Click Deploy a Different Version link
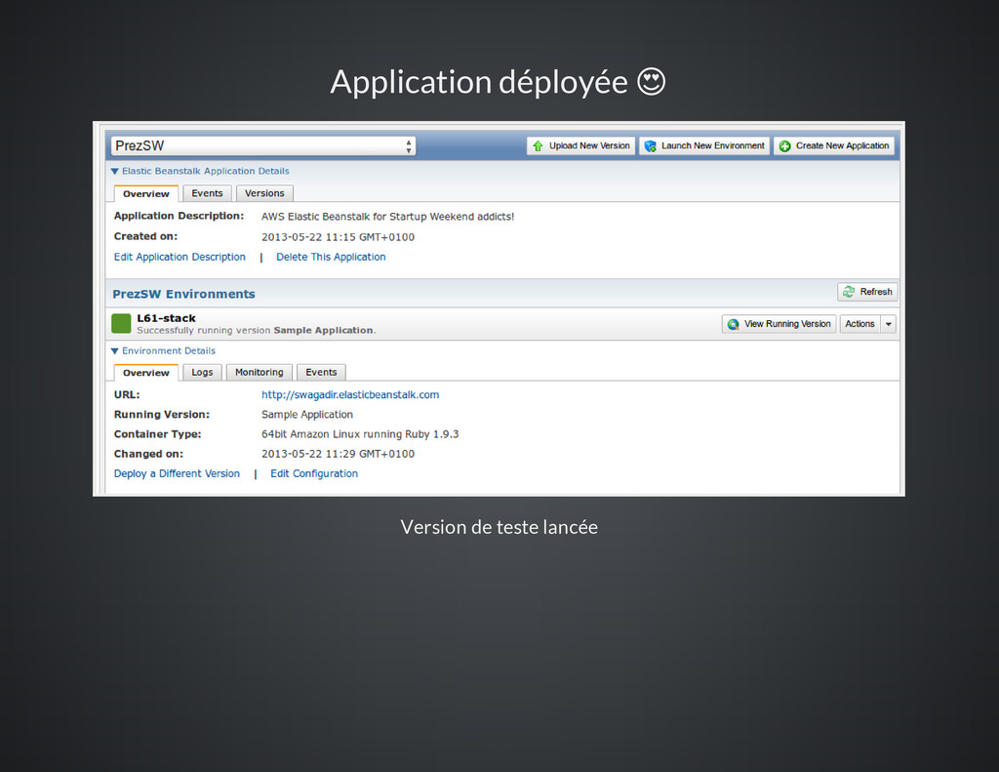 click(177, 473)
